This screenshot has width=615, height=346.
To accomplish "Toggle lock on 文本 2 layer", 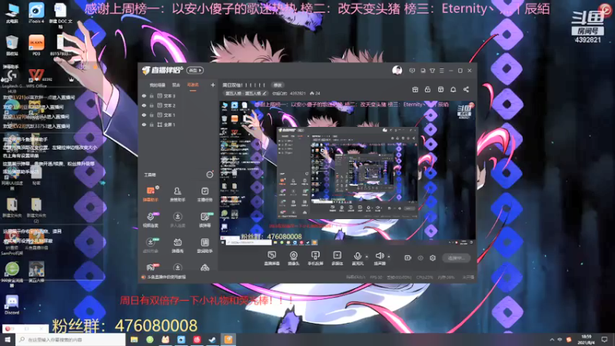I will tap(151, 105).
